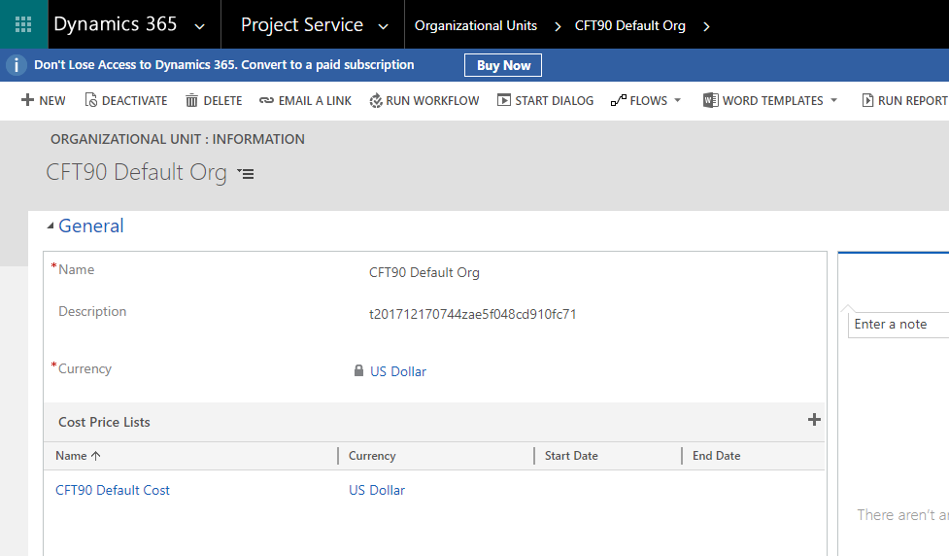Open the app launcher grid icon

[x=23, y=24]
